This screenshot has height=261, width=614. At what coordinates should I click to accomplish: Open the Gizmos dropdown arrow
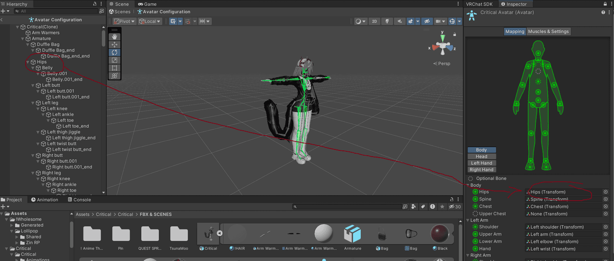459,21
